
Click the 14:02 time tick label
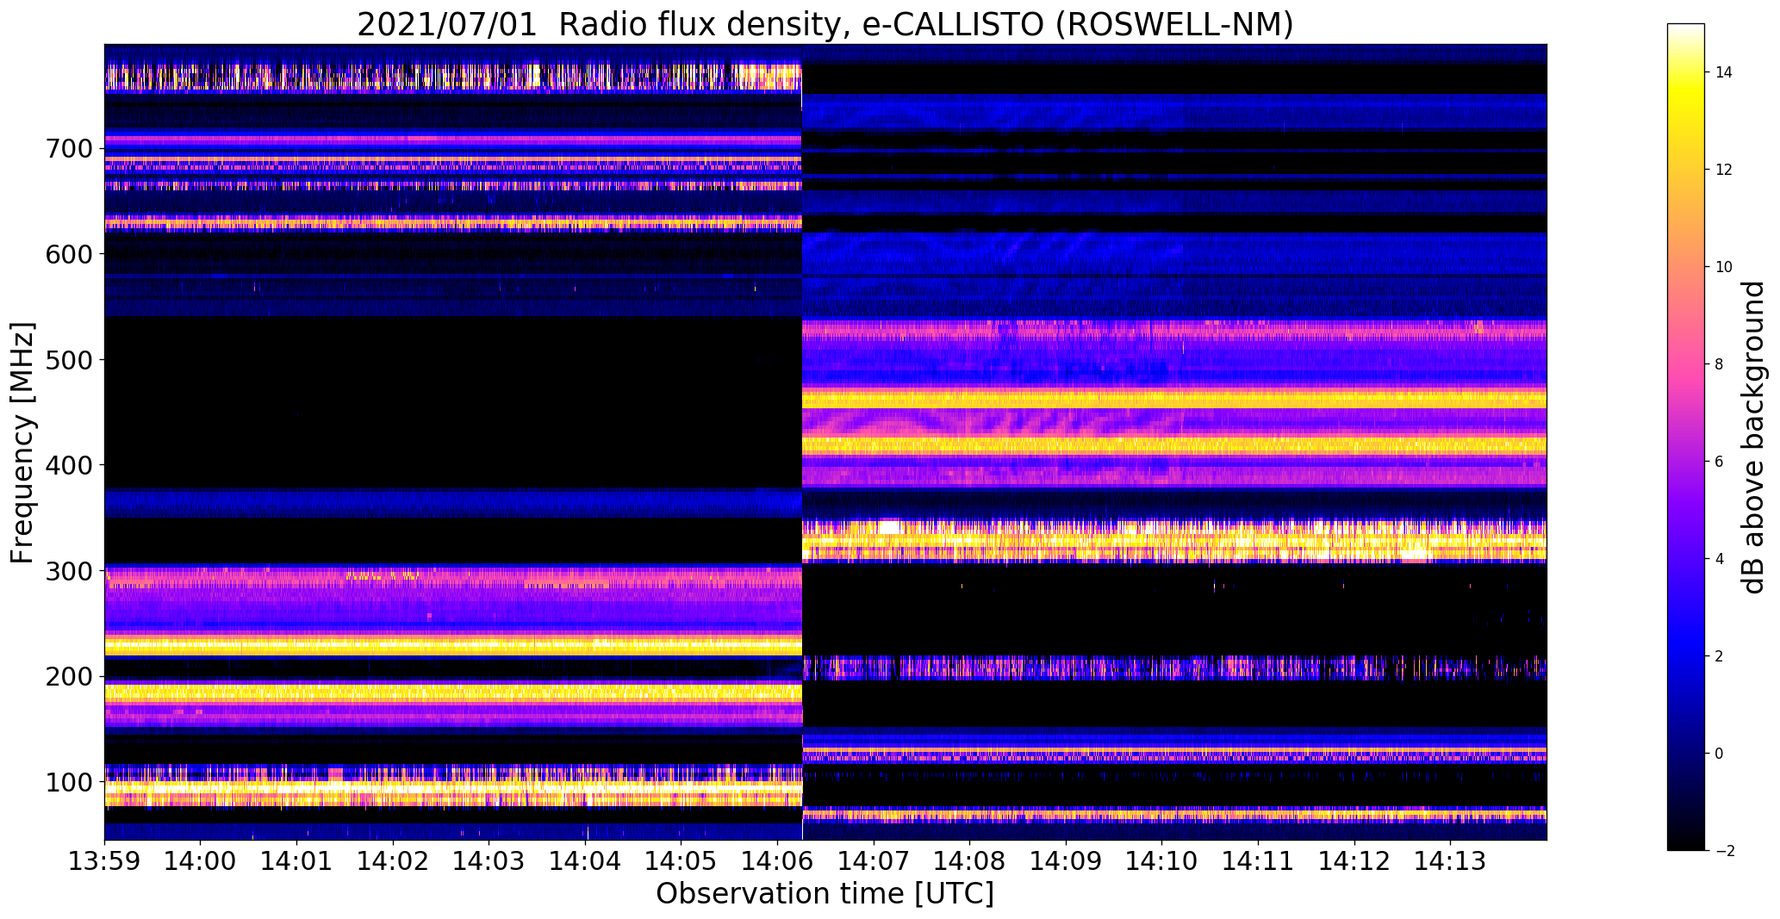393,860
